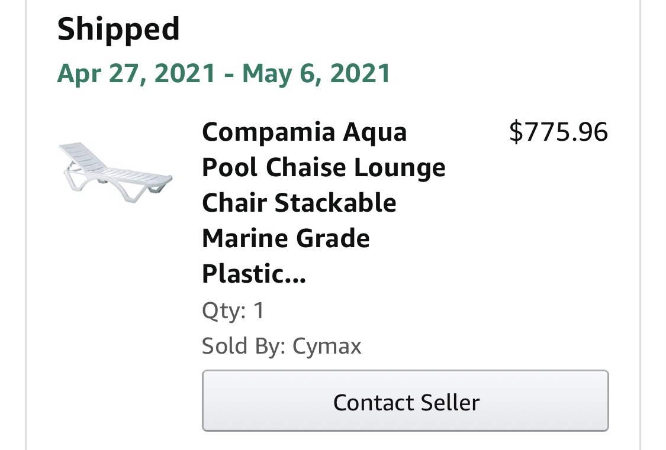Click the Contact Seller button
666x450 pixels.
click(405, 401)
